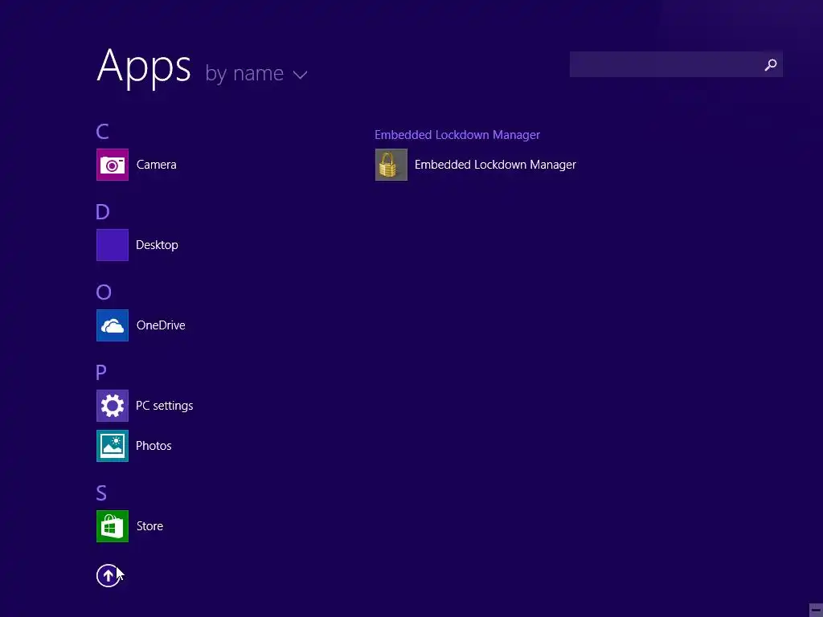Select the letter C group header
Screen dimensions: 823x617
[x=102, y=131]
